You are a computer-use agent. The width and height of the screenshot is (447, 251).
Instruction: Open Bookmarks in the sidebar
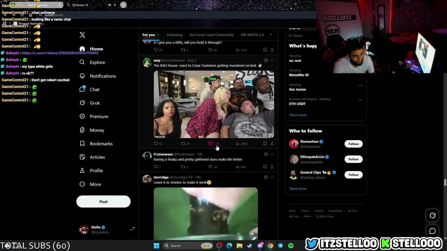[96, 144]
